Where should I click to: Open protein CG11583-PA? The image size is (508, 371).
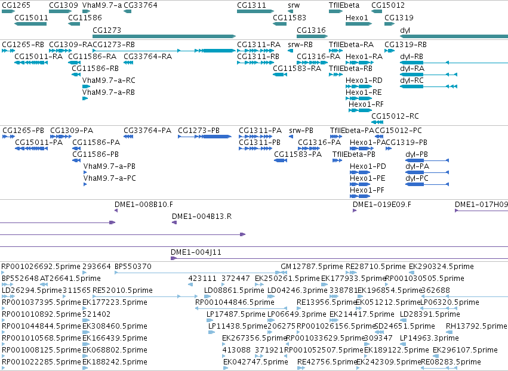pyautogui.click(x=298, y=154)
